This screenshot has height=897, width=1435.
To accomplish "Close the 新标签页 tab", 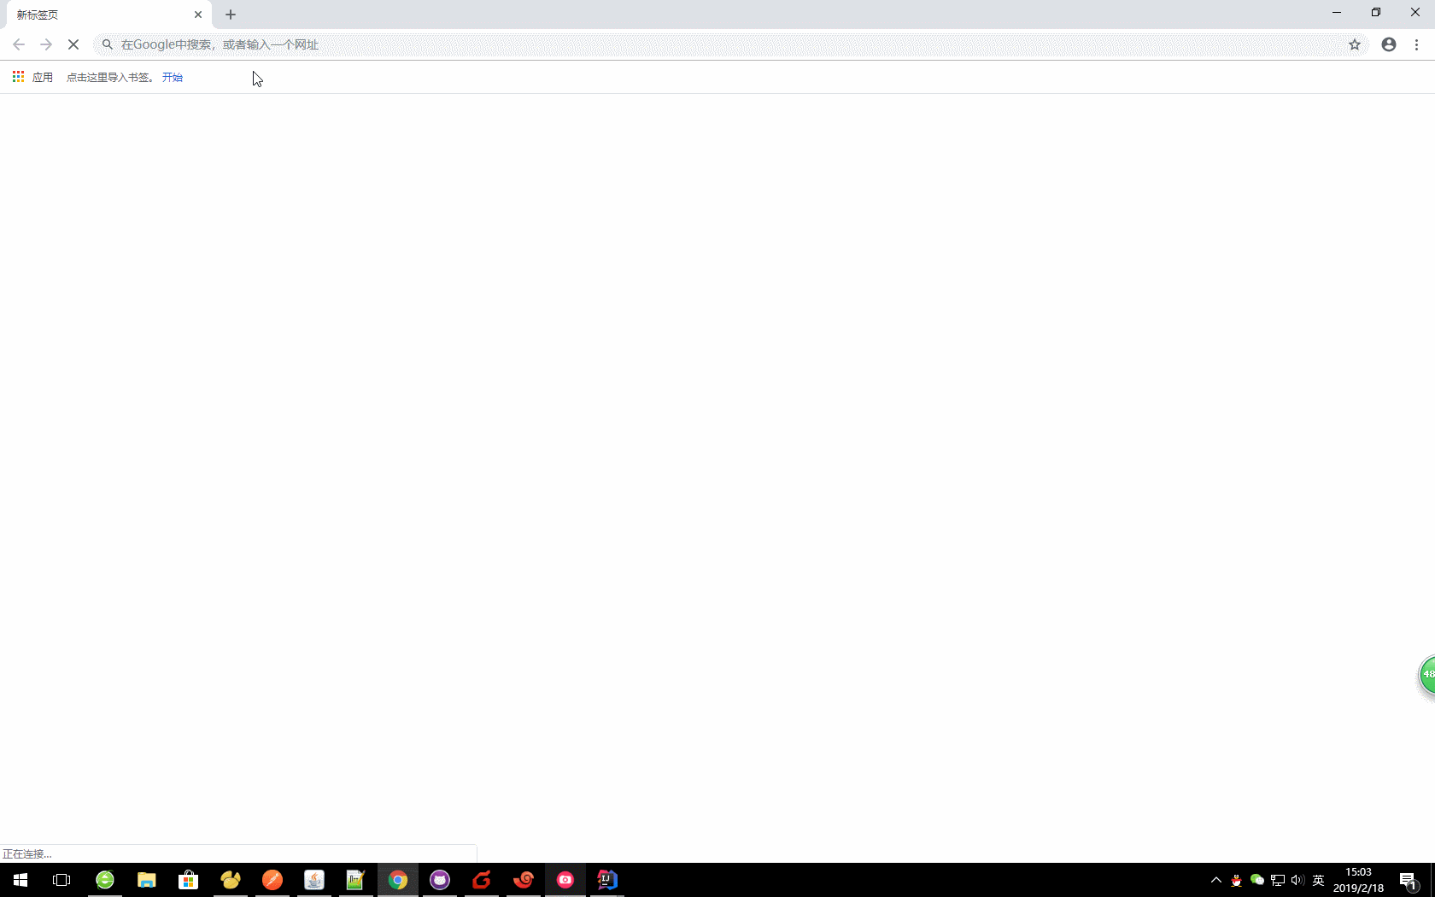I will tap(198, 15).
